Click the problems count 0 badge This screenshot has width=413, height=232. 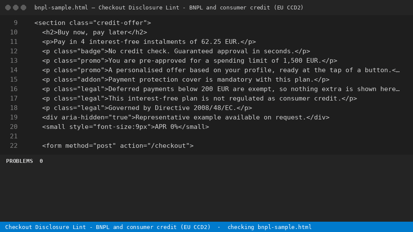(41, 161)
